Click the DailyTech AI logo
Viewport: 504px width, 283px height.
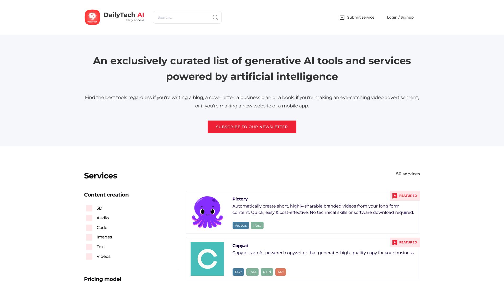(x=92, y=17)
